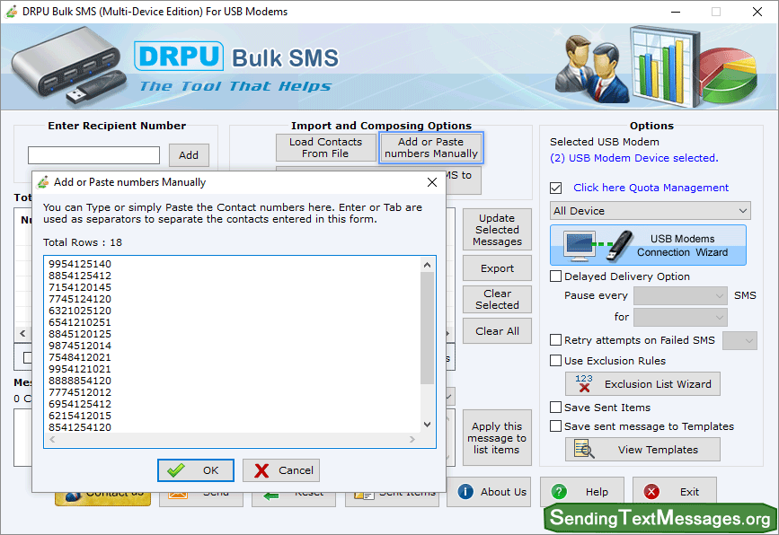
Task: Click '(2) USB Modem Device selected.' link
Action: pyautogui.click(x=634, y=158)
